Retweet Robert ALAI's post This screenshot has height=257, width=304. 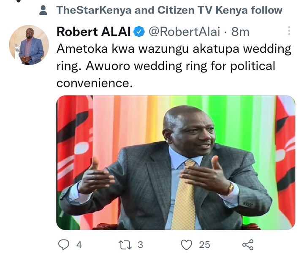point(125,245)
